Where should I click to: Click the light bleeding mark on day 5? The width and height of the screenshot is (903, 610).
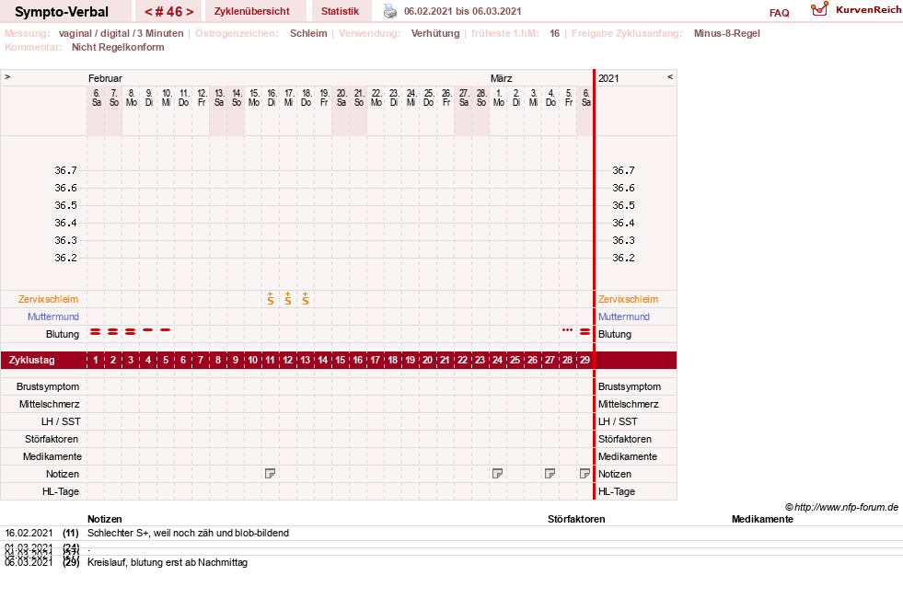pyautogui.click(x=166, y=329)
